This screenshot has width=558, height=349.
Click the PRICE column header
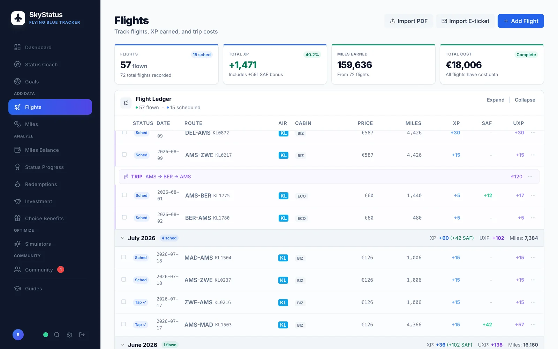(x=365, y=123)
